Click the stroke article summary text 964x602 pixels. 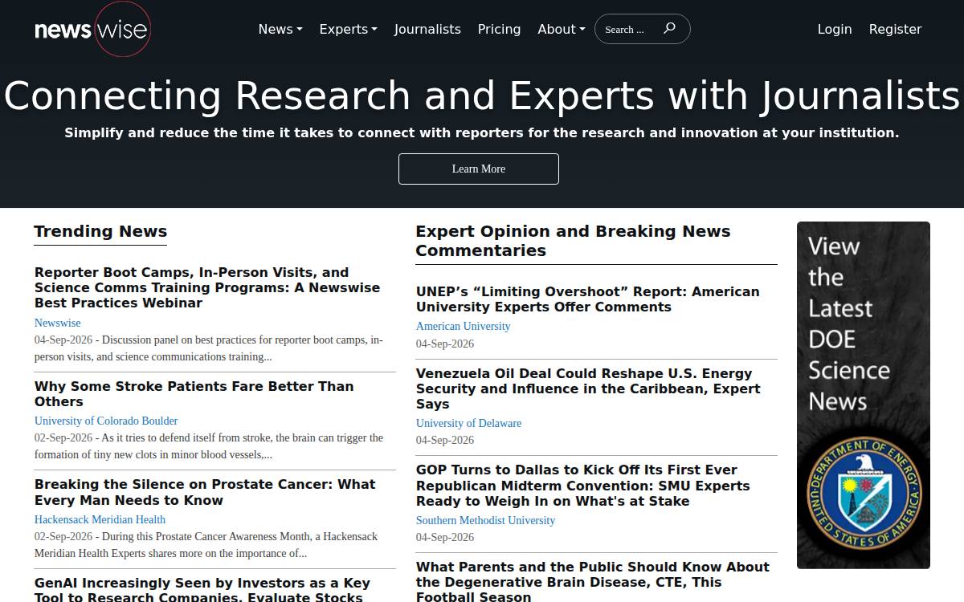pyautogui.click(x=209, y=446)
